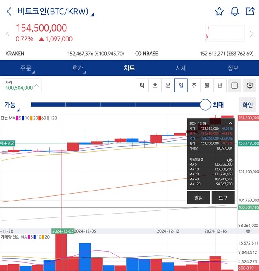Click the 2024-12-12 date label

click(168, 231)
